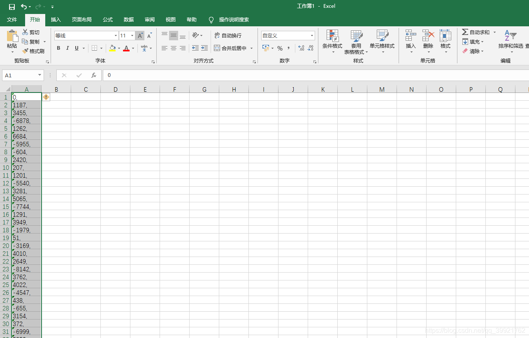529x338 pixels.
Task: Open Conditional Formatting (条件格式)
Action: (x=332, y=42)
